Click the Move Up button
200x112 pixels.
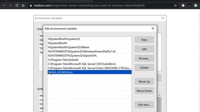click(x=144, y=82)
